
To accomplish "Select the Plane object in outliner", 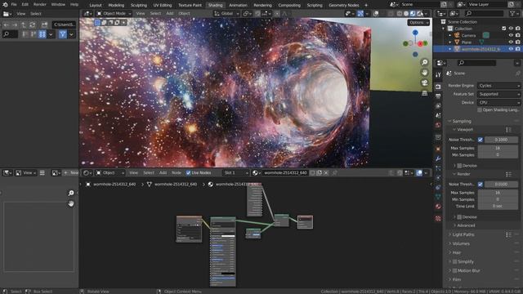I will tap(467, 42).
